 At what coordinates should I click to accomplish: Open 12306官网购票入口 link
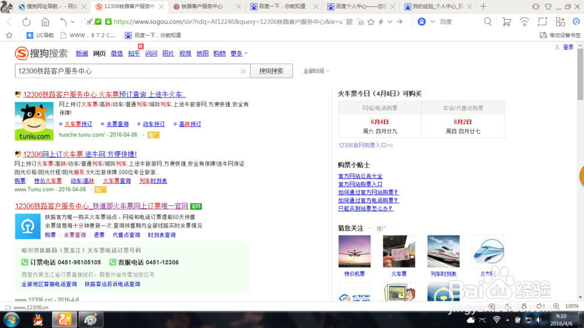(366, 145)
